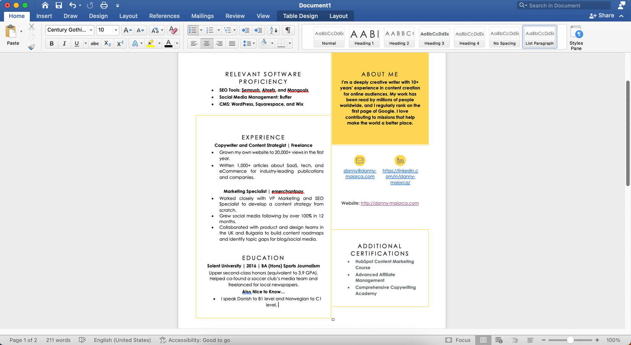Expand the Paste options arrow
The width and height of the screenshot is (631, 345).
21,31
